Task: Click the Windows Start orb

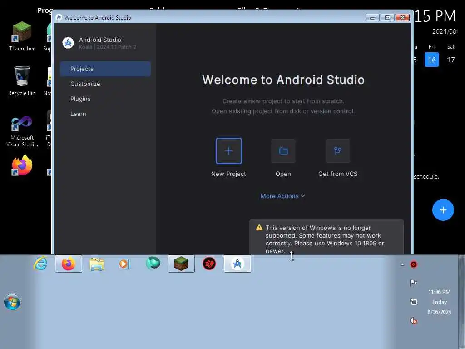Action: 12,302
